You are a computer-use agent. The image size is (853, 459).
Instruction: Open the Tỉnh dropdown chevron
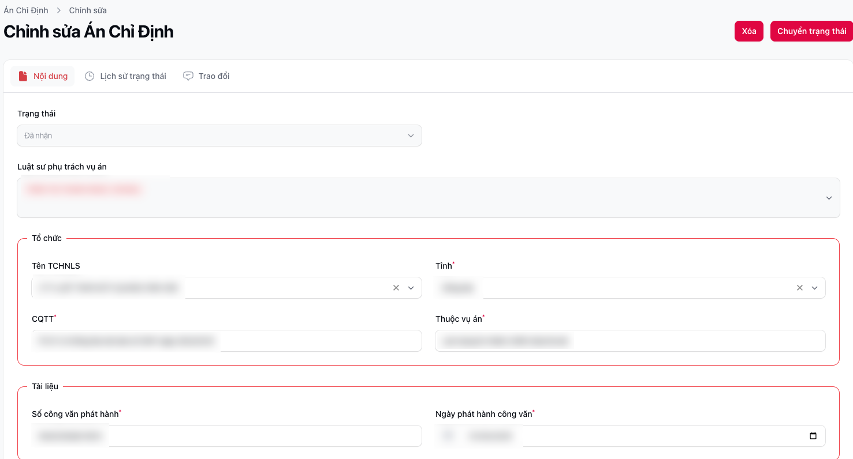(x=815, y=288)
